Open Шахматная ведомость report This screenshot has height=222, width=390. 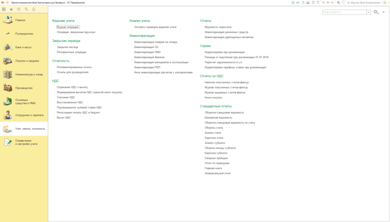[x=218, y=117]
